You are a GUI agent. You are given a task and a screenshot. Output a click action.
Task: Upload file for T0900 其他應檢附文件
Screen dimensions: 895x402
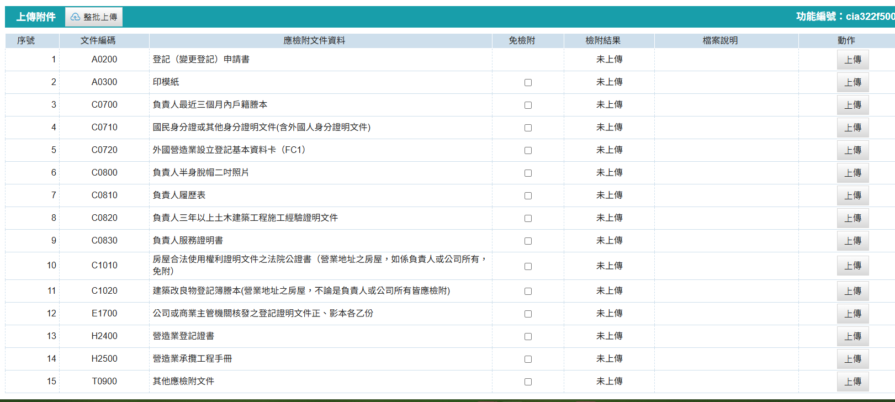tap(852, 382)
